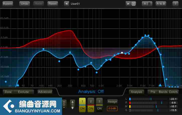This screenshot has width=182, height=115.
Task: Grab the low-cut triangle handle near 40 Hz
Action: pyautogui.click(x=18, y=85)
